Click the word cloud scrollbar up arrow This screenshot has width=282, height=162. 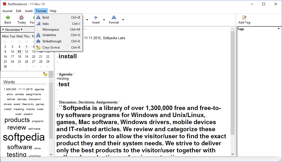51,80
